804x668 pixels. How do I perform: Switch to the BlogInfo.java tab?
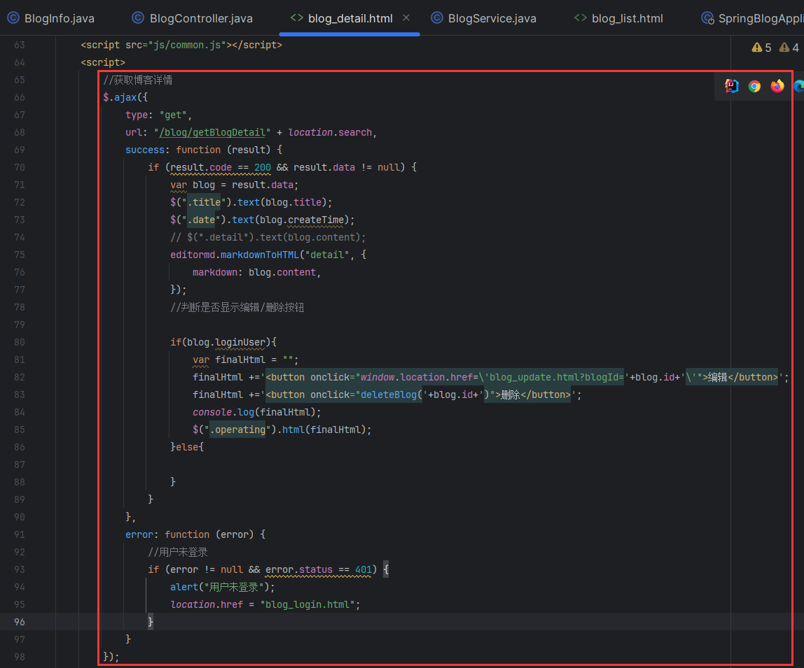50,18
